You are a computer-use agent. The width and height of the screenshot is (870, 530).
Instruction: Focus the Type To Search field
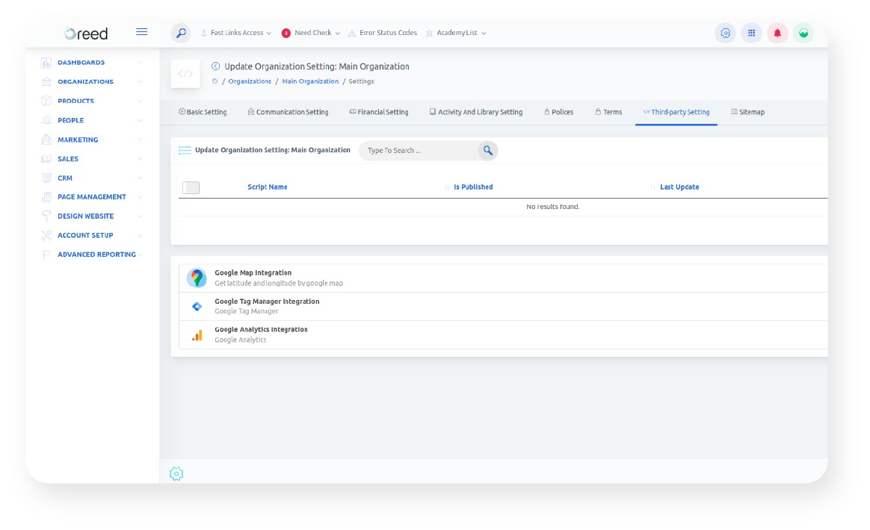(419, 150)
